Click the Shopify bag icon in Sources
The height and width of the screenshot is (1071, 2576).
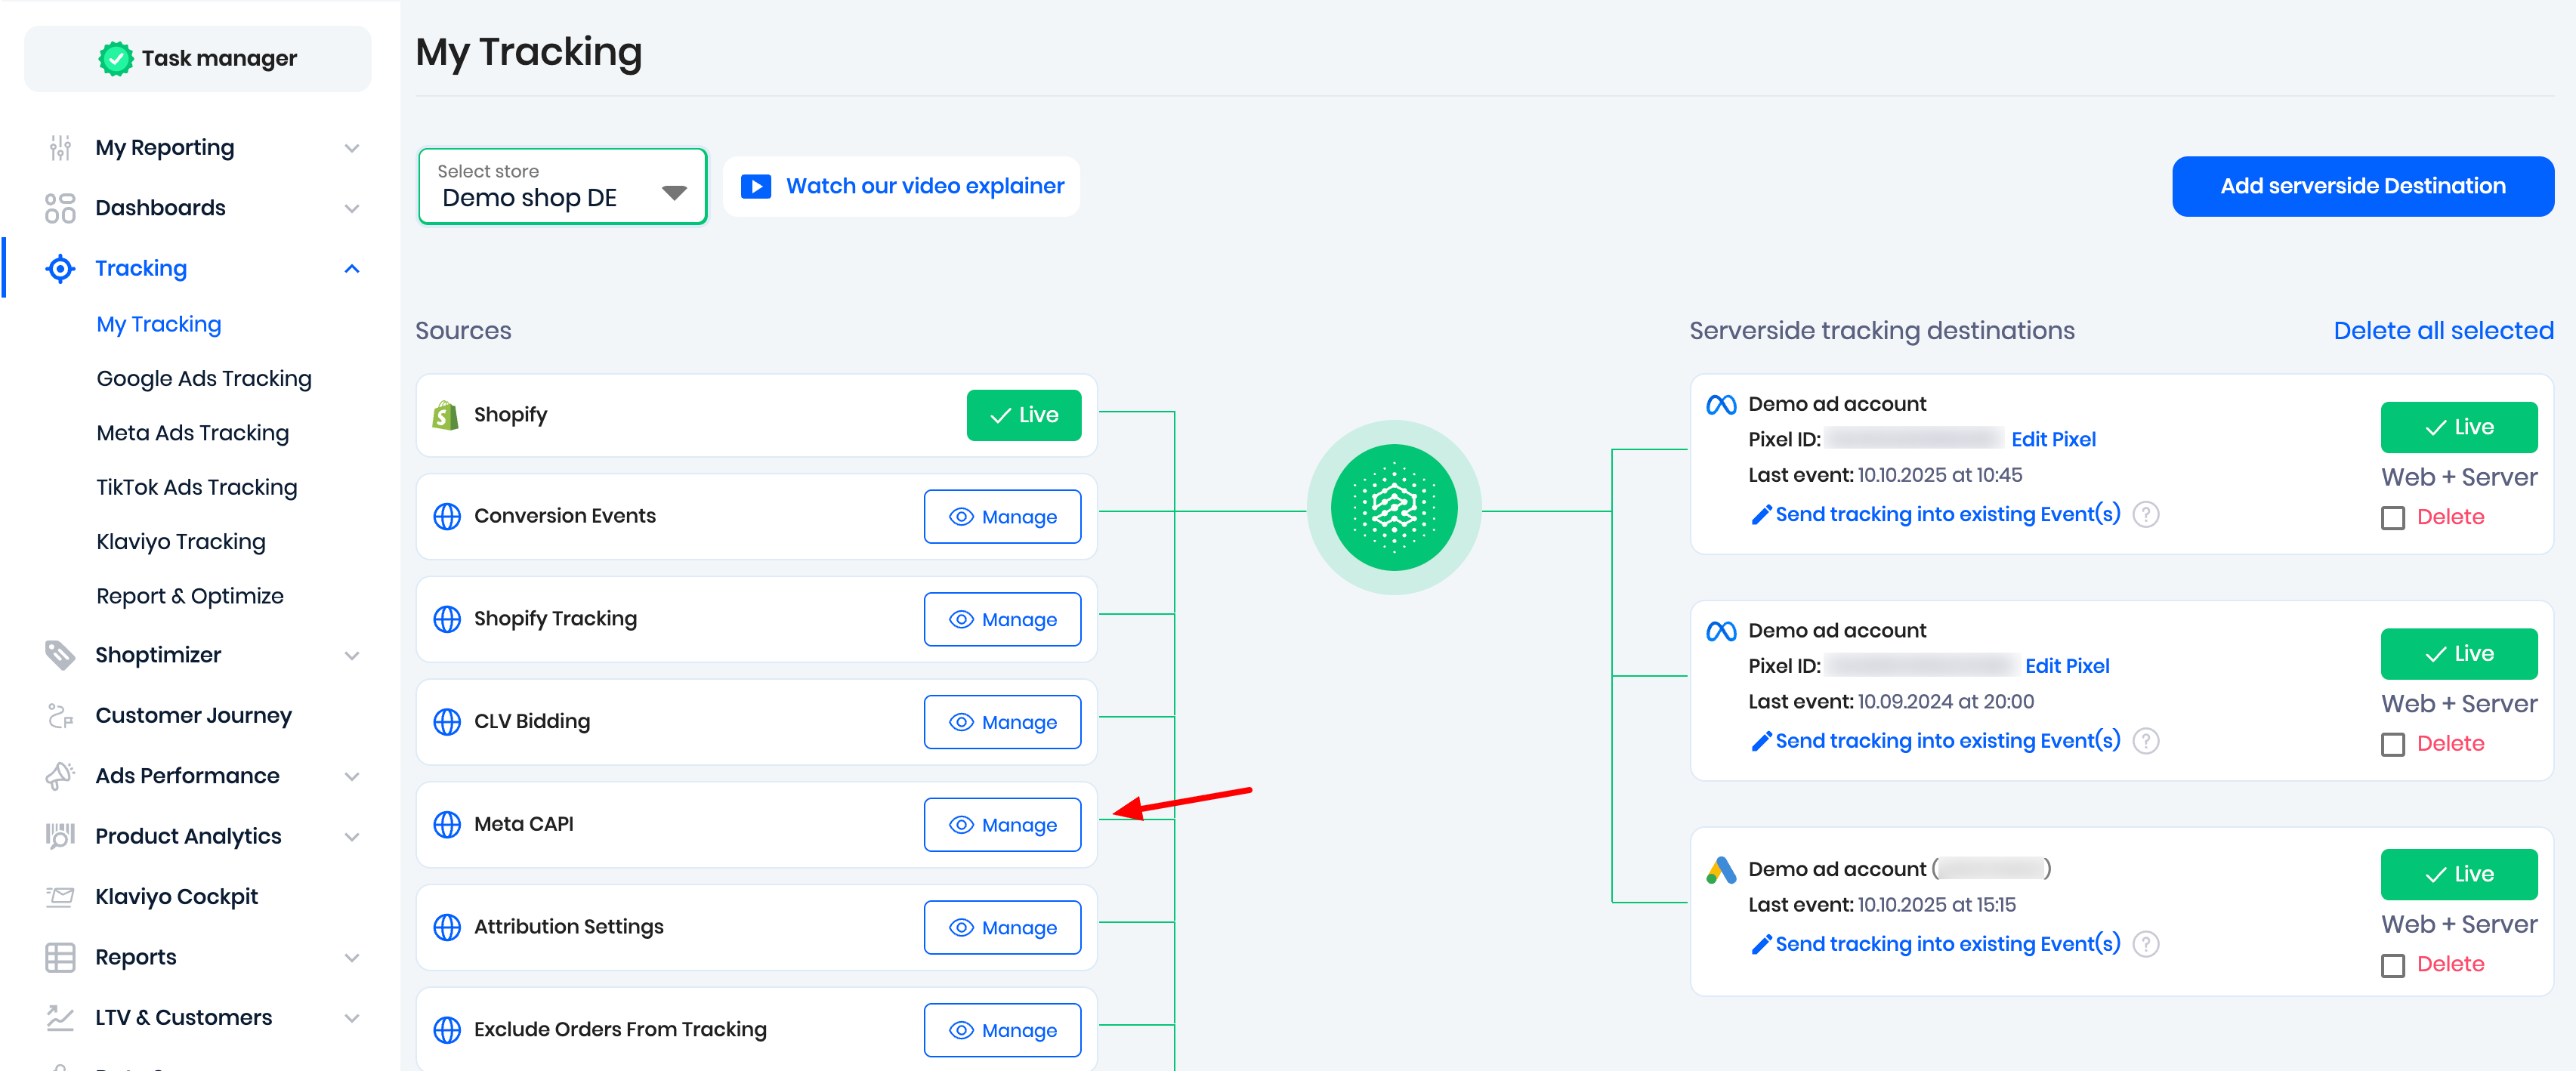coord(445,415)
